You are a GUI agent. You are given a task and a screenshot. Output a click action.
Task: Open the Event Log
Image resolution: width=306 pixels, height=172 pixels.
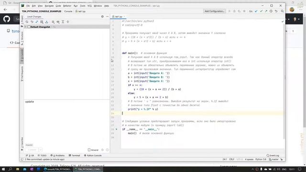[x=273, y=155]
